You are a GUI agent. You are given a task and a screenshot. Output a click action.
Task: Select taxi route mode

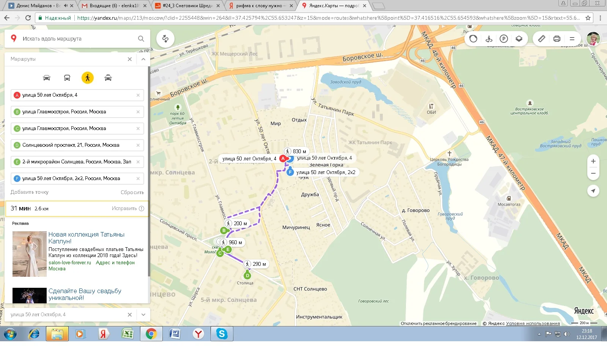click(x=108, y=78)
